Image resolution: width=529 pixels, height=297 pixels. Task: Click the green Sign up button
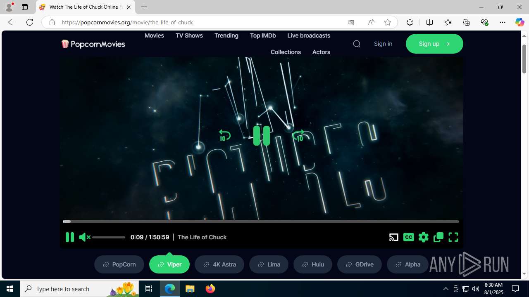click(x=434, y=44)
